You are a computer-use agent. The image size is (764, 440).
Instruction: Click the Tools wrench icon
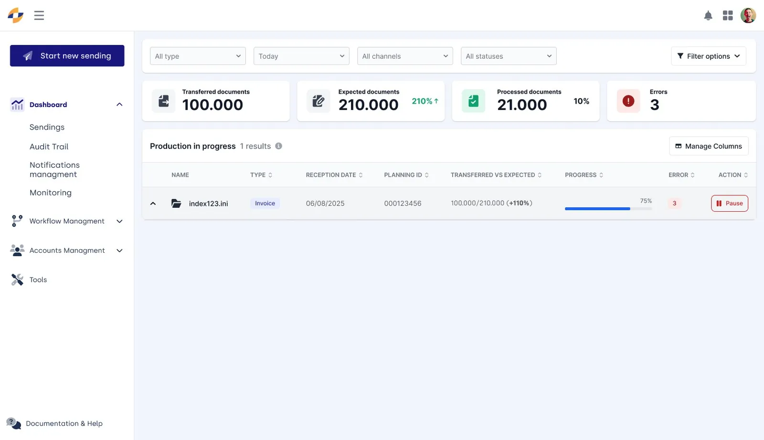(17, 279)
